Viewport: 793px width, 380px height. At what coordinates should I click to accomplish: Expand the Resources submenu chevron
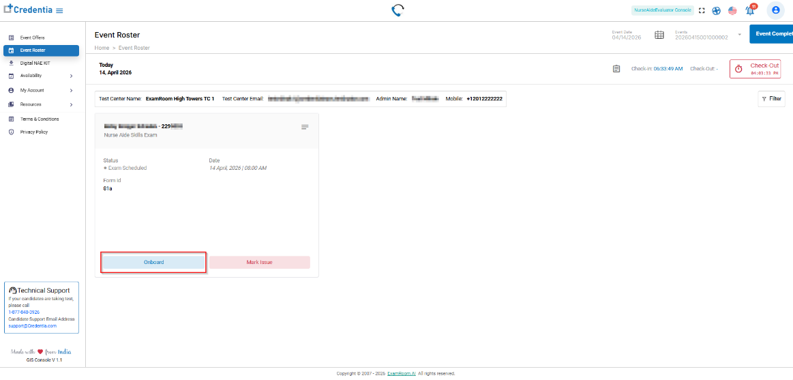click(72, 105)
